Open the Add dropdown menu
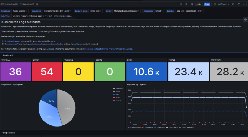The image size is (248, 137). 199,5
